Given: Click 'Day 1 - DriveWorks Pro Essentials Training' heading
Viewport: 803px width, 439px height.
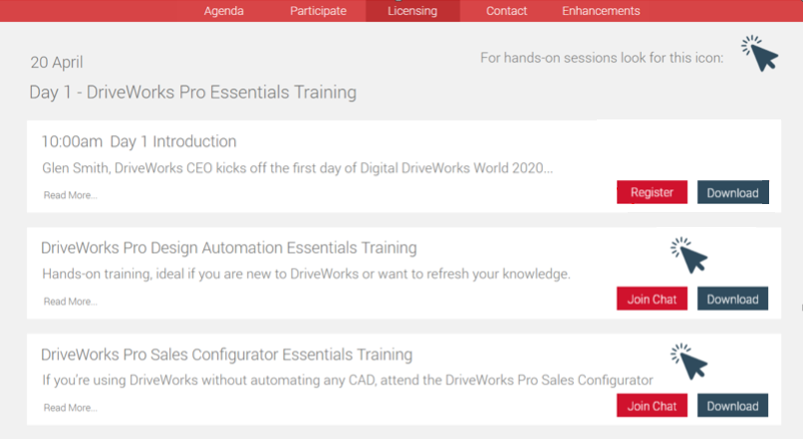Looking at the screenshot, I should point(193,93).
